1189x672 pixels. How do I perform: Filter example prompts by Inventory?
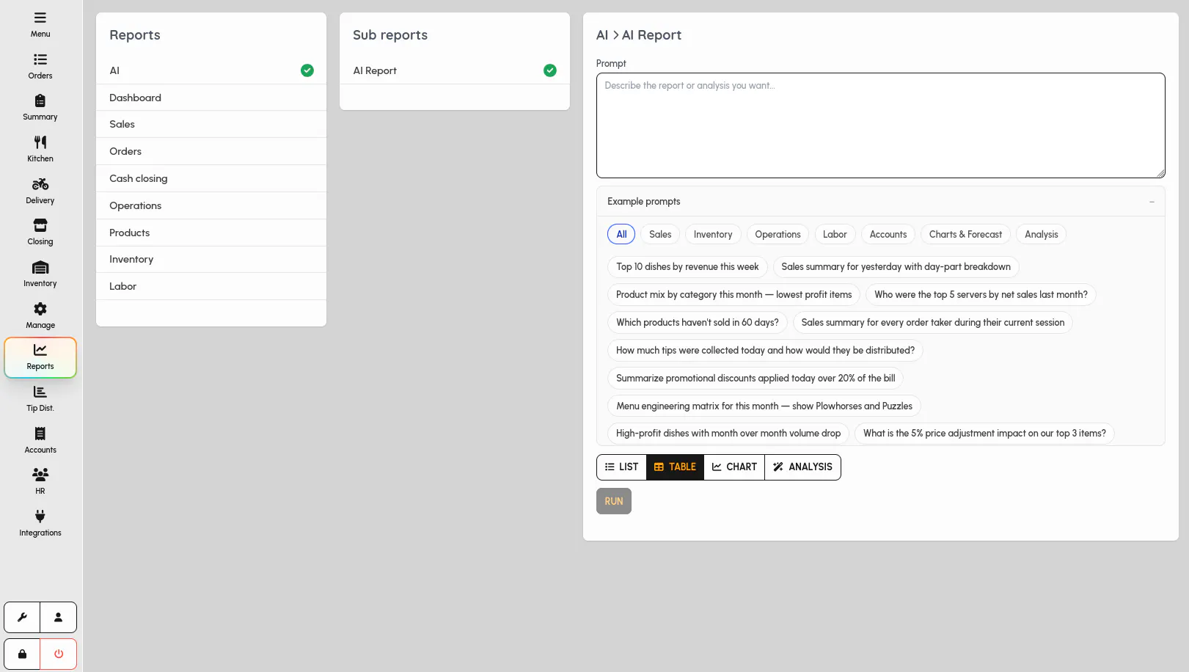click(x=713, y=234)
